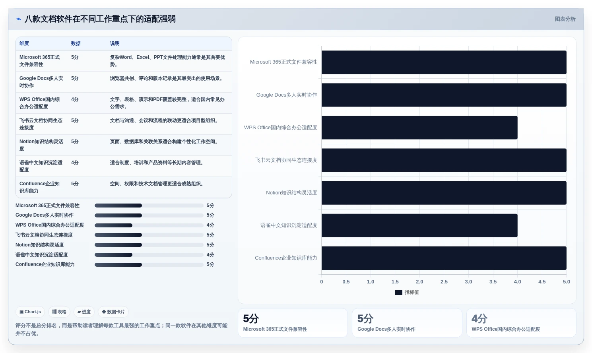Image resolution: width=592 pixels, height=353 pixels.
Task: Click the Confluence企业知识库能力 progress bar
Action: (149, 265)
